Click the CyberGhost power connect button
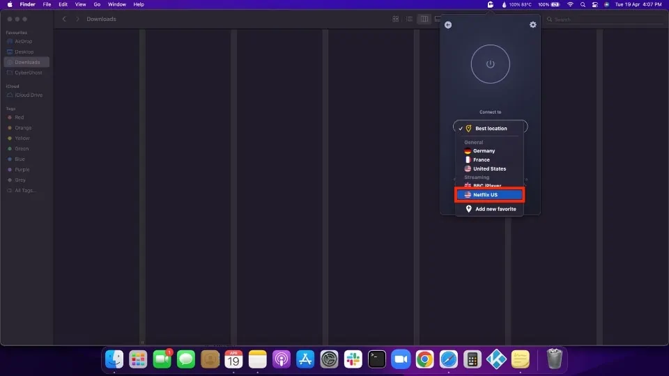Screen dimensions: 669x376 click(x=490, y=64)
